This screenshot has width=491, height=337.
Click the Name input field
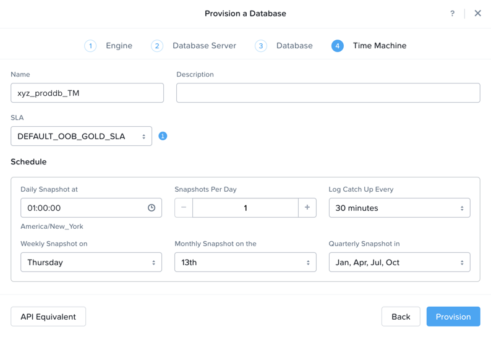click(x=87, y=93)
